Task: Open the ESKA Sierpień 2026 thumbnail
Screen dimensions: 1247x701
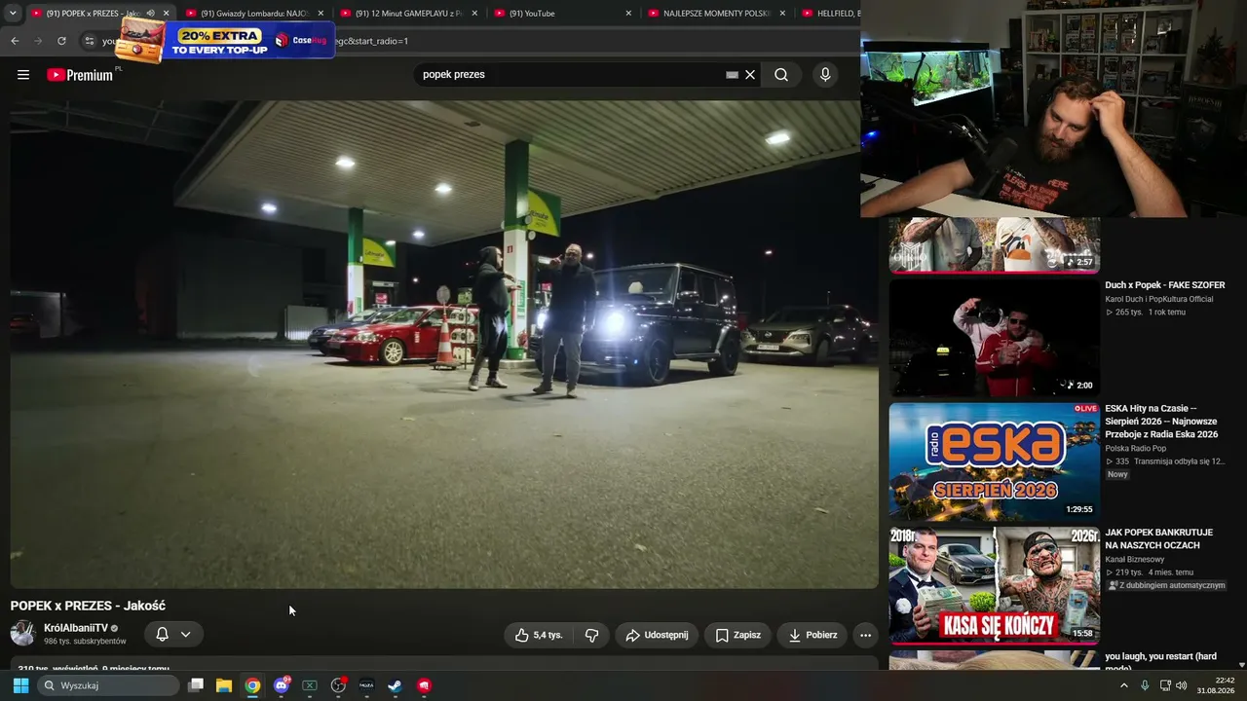Action: click(x=994, y=461)
